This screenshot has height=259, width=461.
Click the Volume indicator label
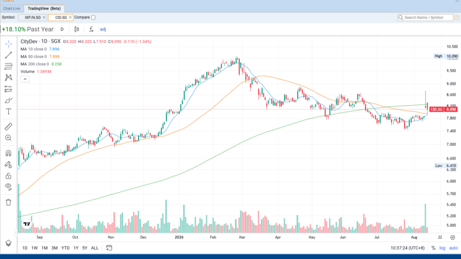point(27,71)
